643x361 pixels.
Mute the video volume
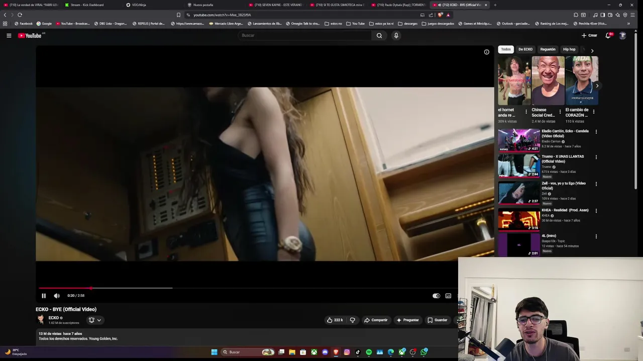(57, 296)
